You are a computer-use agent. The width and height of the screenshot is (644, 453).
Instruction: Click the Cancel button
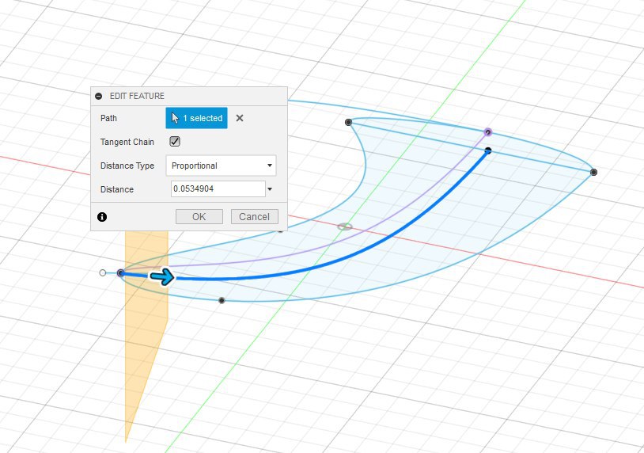(254, 217)
